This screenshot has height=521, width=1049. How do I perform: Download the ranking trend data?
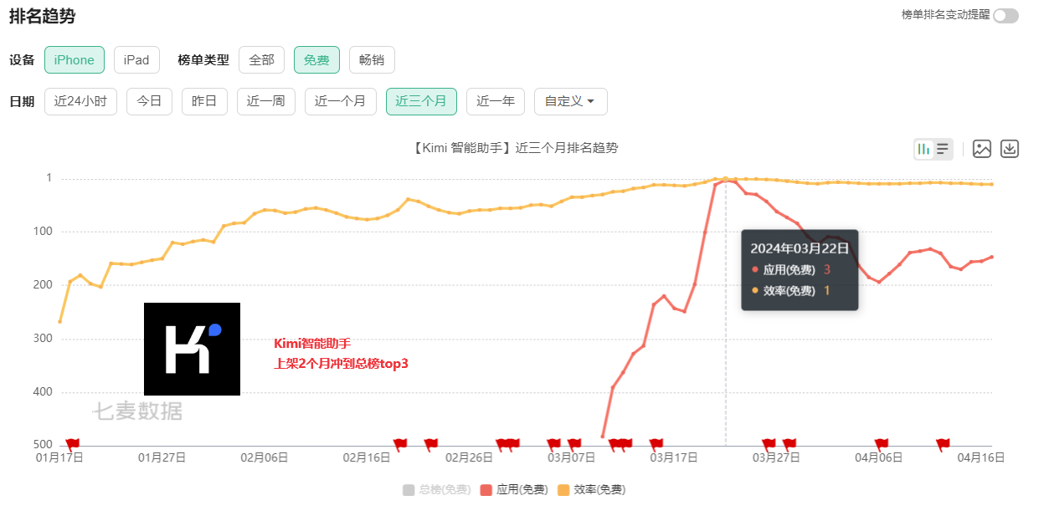1009,149
